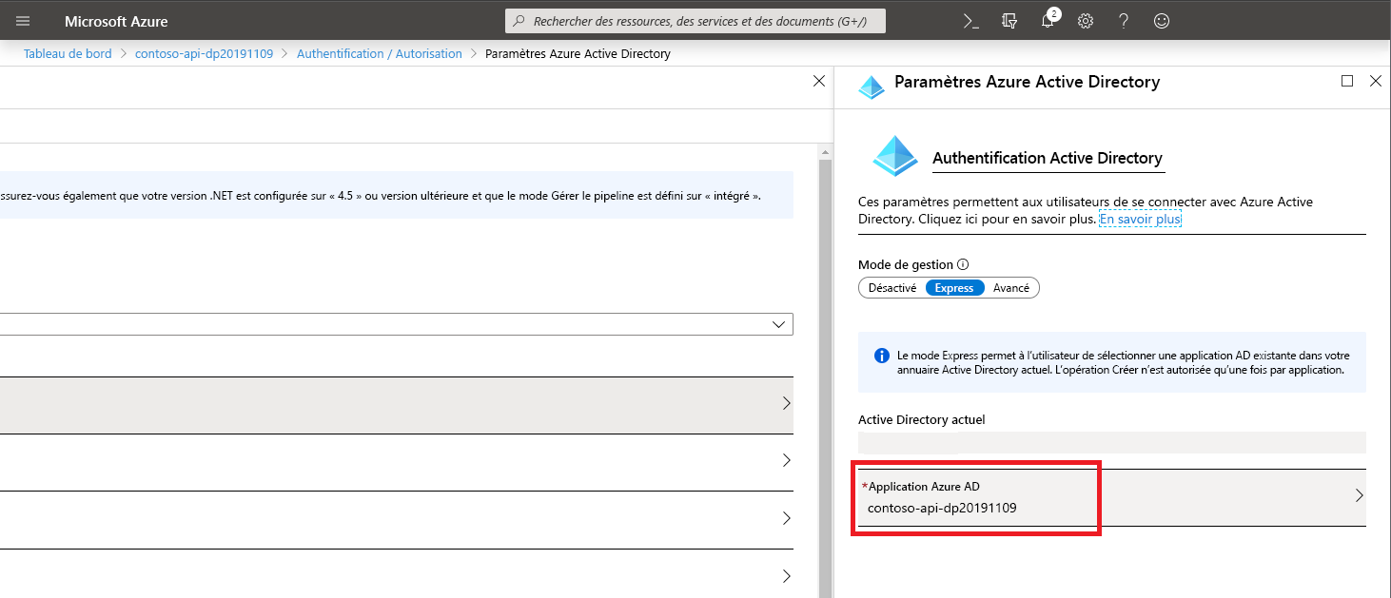Select the Désactivé management mode
This screenshot has height=598, width=1391.
pos(891,287)
